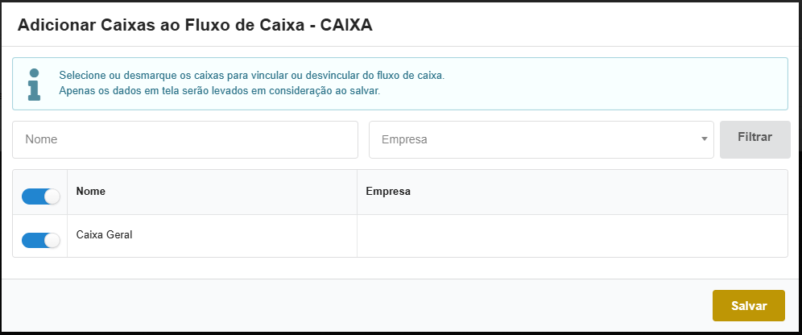The image size is (802, 335).
Task: Click the Empresa column header
Action: point(388,192)
